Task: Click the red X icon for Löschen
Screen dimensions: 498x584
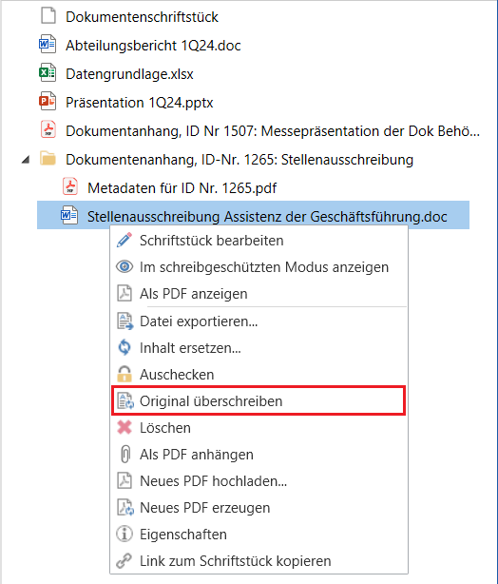Action: (124, 428)
